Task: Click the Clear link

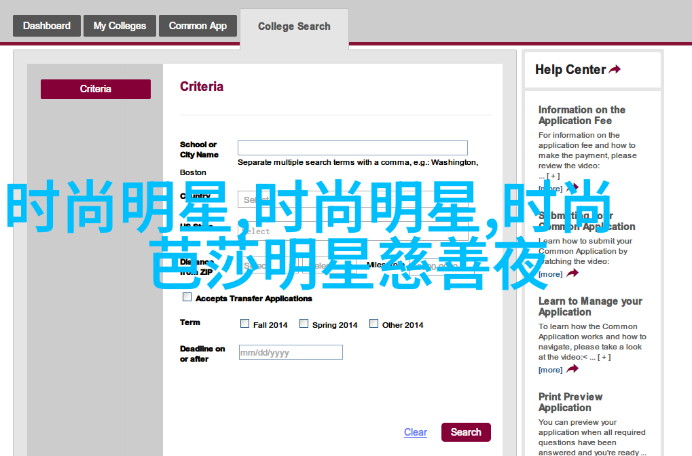Action: 416,432
